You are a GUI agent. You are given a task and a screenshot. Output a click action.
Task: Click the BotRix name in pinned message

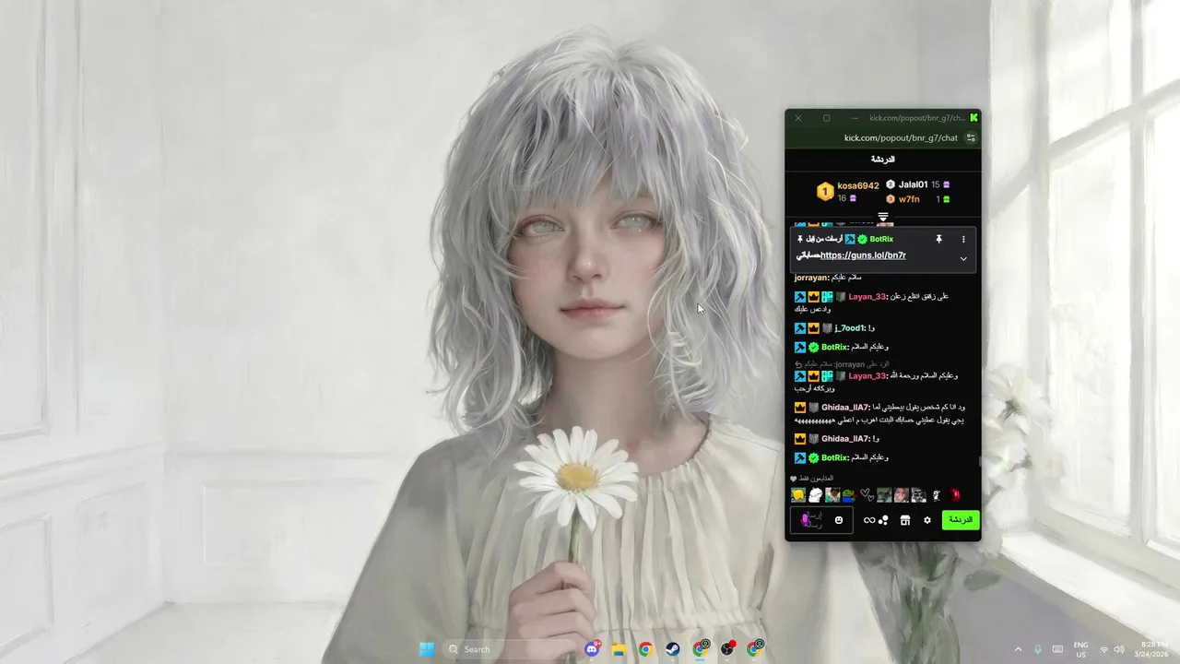coord(881,239)
